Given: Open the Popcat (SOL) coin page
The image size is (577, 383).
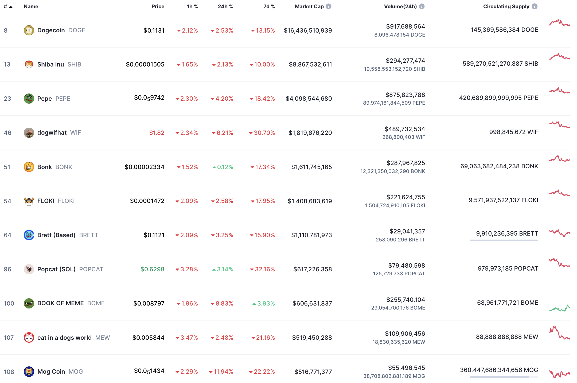Looking at the screenshot, I should tap(56, 269).
